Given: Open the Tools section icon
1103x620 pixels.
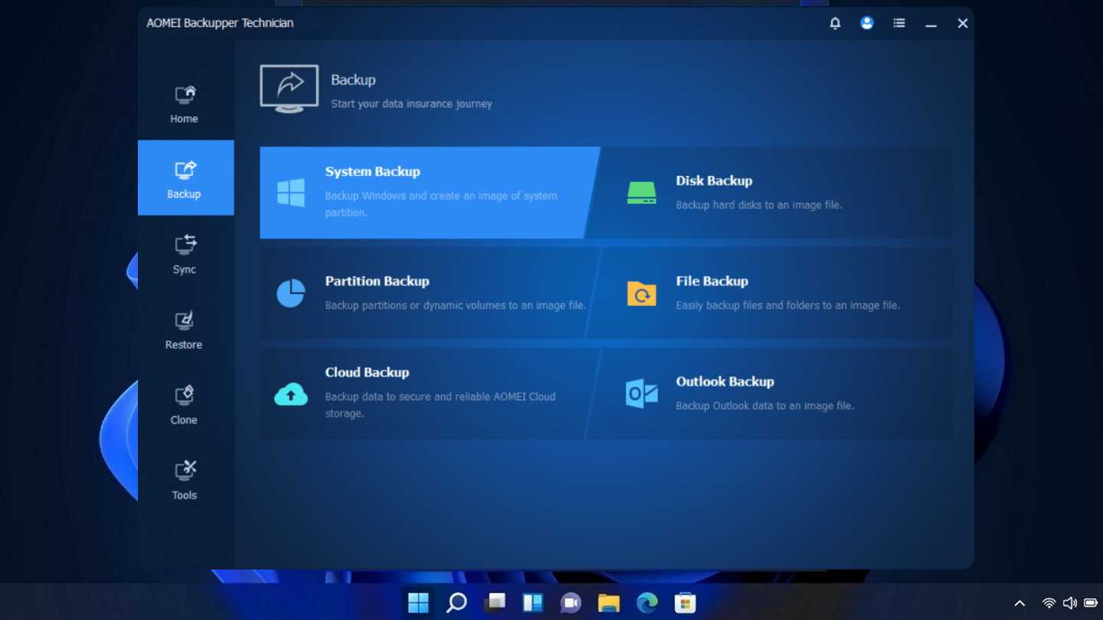Looking at the screenshot, I should [185, 470].
